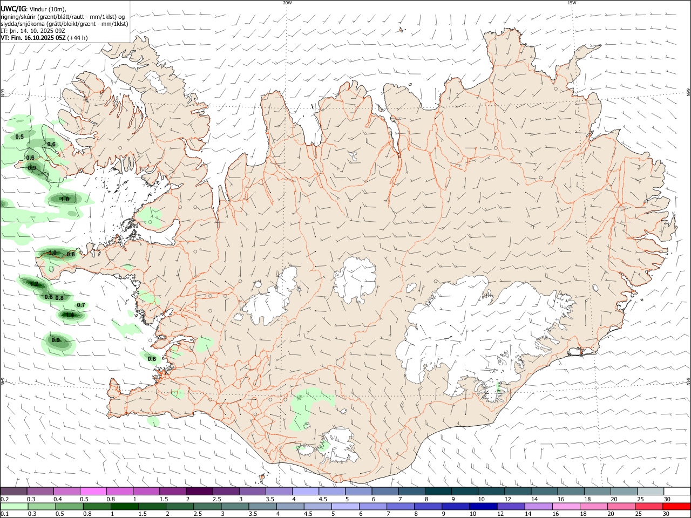This screenshot has width=691, height=518.
Task: Select the 'Vindur (10m)' header text
Action: 48,9
